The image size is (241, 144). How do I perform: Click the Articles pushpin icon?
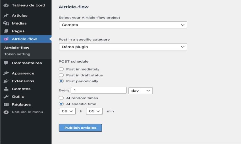tap(6, 15)
